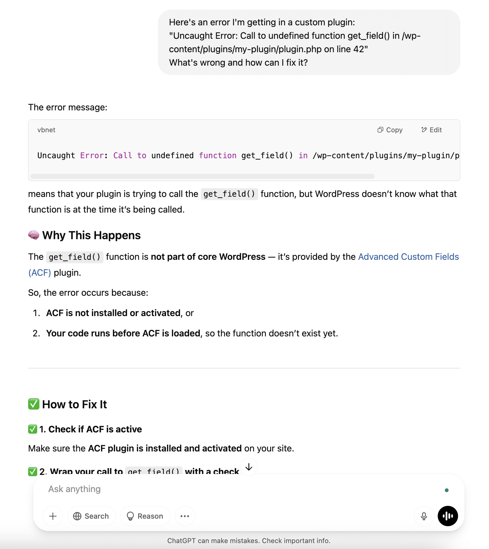489x549 pixels.
Task: Click the microphone dictation icon
Action: [x=424, y=516]
